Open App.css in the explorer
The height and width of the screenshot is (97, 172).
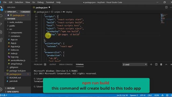pyautogui.click(x=14, y=40)
